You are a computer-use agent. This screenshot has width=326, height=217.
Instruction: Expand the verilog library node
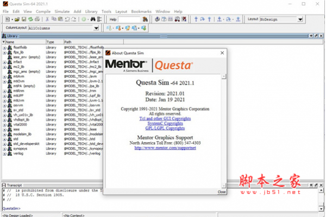(4, 154)
